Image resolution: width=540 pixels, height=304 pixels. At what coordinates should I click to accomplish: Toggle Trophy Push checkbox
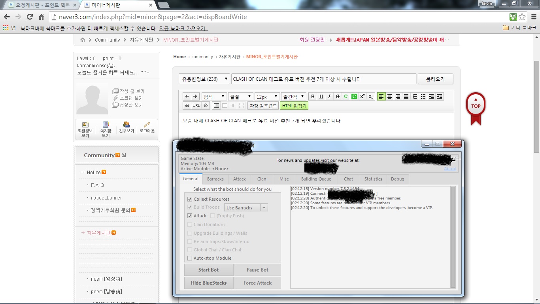(213, 216)
